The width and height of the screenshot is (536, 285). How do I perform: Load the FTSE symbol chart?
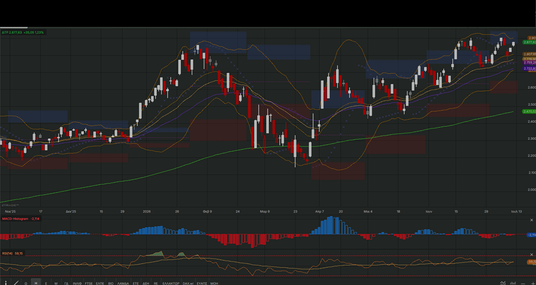tap(89, 283)
